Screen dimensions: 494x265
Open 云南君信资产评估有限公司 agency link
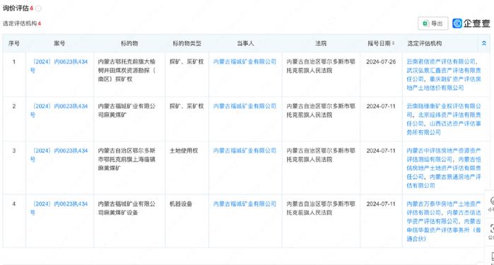pos(441,61)
